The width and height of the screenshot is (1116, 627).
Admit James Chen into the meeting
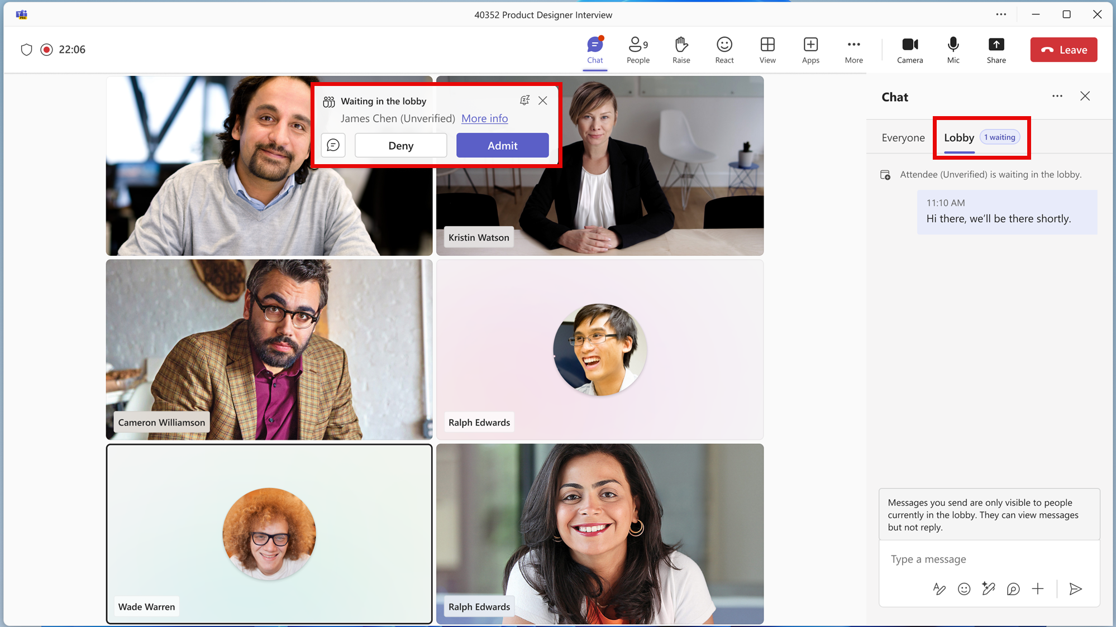[x=502, y=145]
